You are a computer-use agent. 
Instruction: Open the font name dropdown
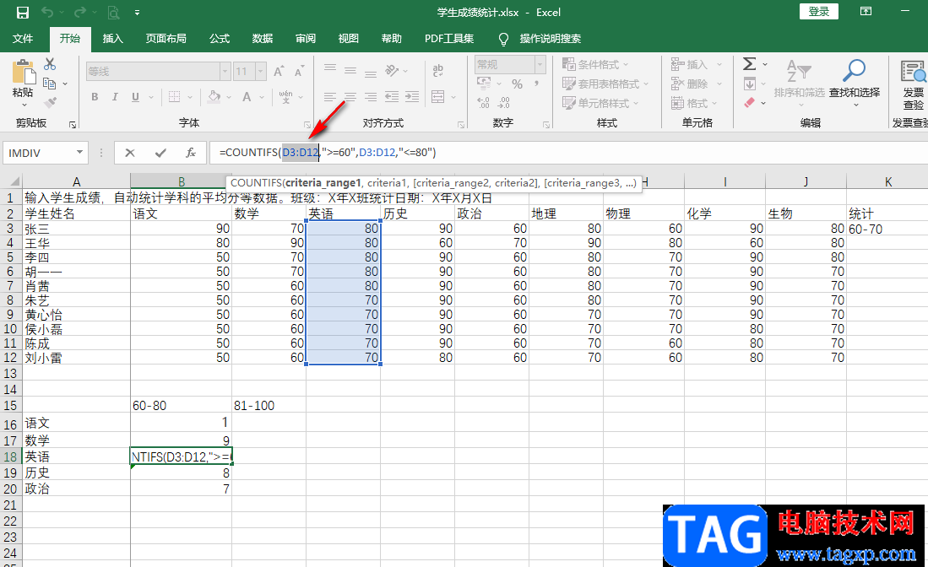click(x=225, y=72)
